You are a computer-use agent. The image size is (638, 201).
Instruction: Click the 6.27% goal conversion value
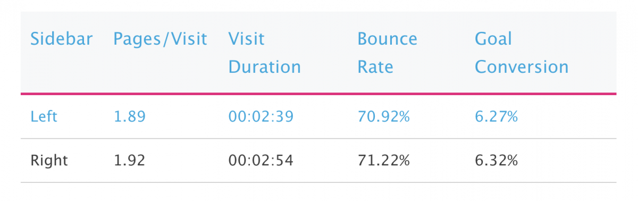(496, 116)
